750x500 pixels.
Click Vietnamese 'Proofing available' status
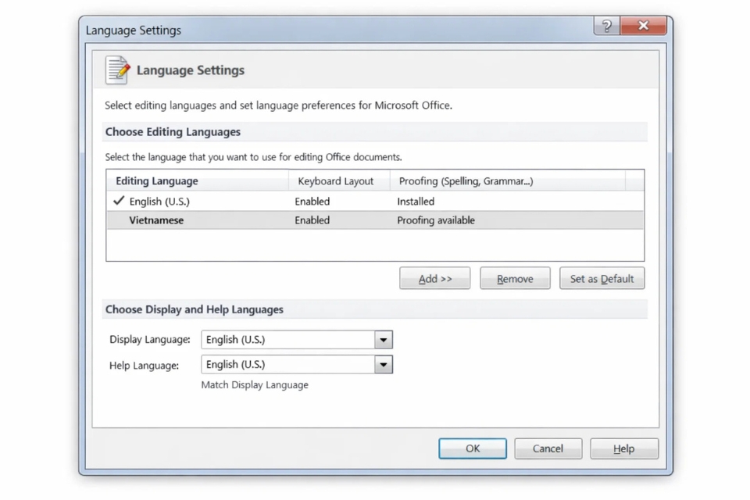tap(436, 220)
